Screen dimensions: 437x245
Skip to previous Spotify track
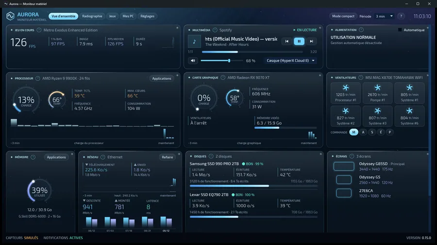coord(287,41)
